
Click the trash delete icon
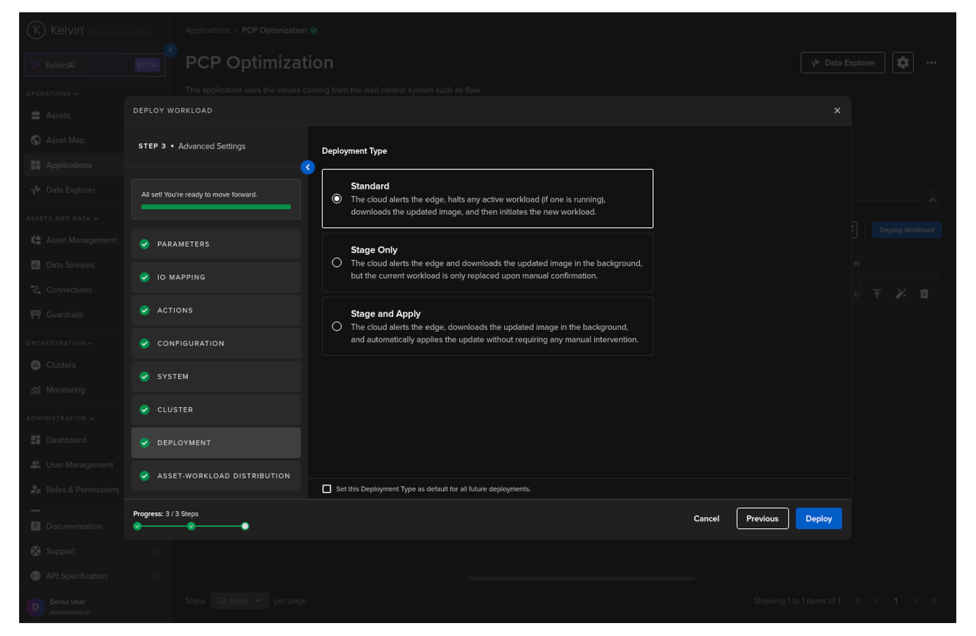coord(924,294)
